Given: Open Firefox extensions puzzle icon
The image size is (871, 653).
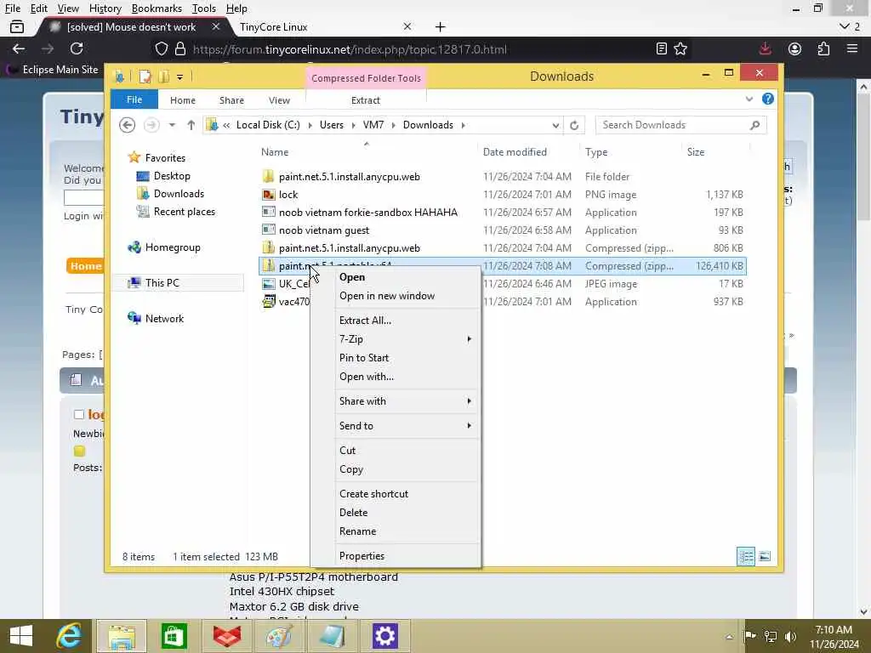Looking at the screenshot, I should pyautogui.click(x=823, y=48).
